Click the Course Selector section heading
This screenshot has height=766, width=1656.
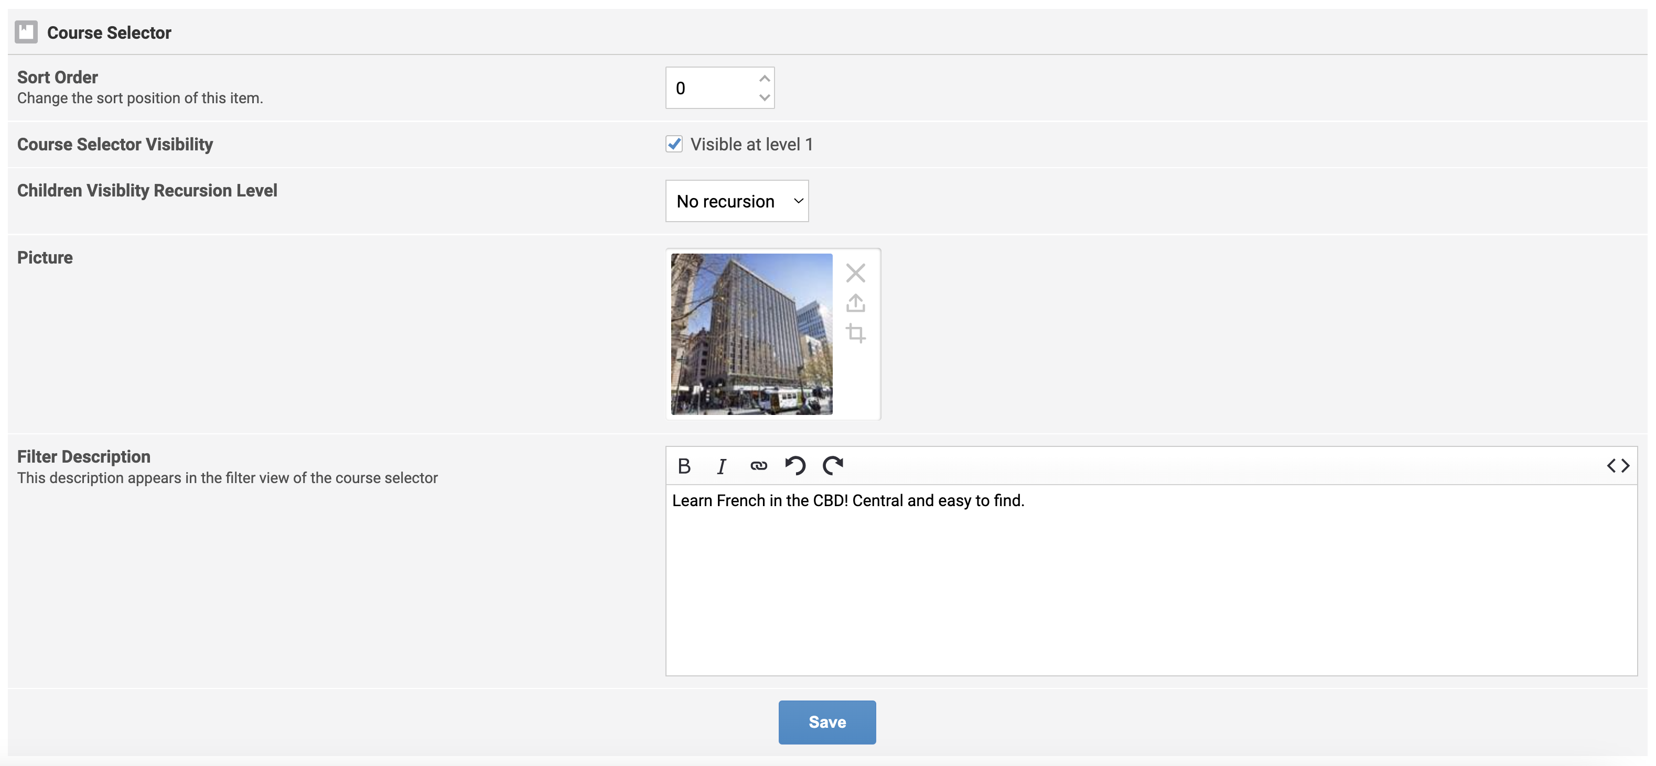109,32
